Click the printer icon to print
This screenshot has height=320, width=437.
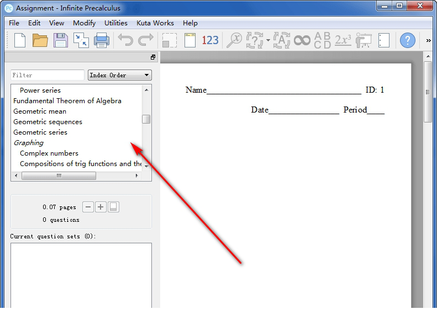pos(101,40)
